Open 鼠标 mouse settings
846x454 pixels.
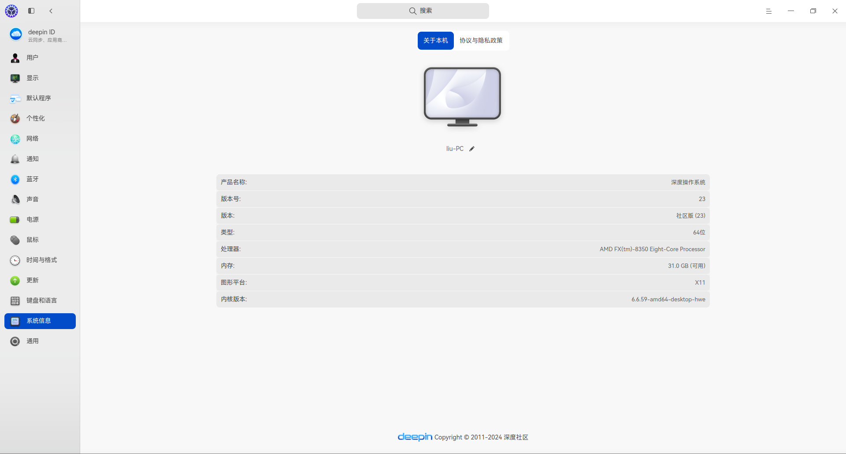pyautogui.click(x=40, y=240)
